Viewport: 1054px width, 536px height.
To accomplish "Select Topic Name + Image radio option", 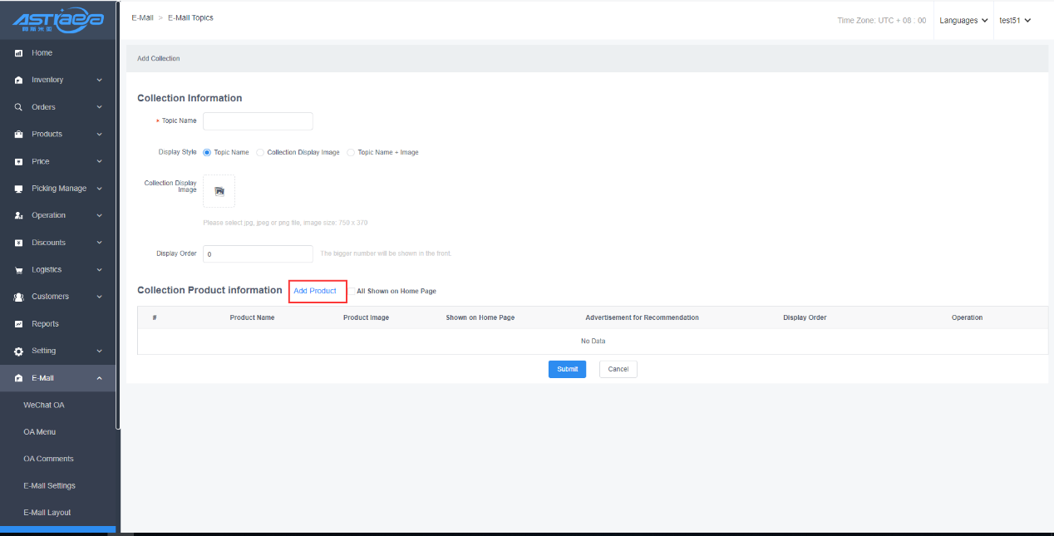I will pos(351,153).
